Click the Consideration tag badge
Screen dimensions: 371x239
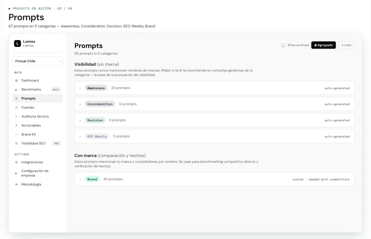pyautogui.click(x=100, y=104)
